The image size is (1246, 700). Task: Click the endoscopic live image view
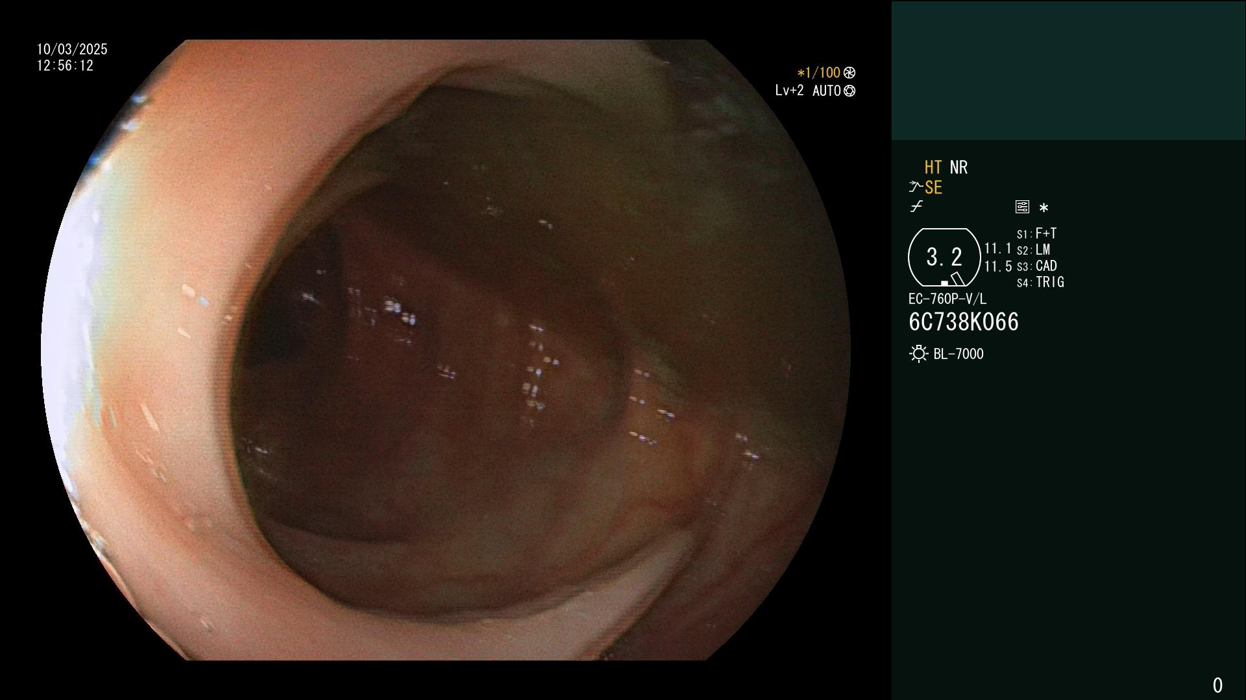446,350
